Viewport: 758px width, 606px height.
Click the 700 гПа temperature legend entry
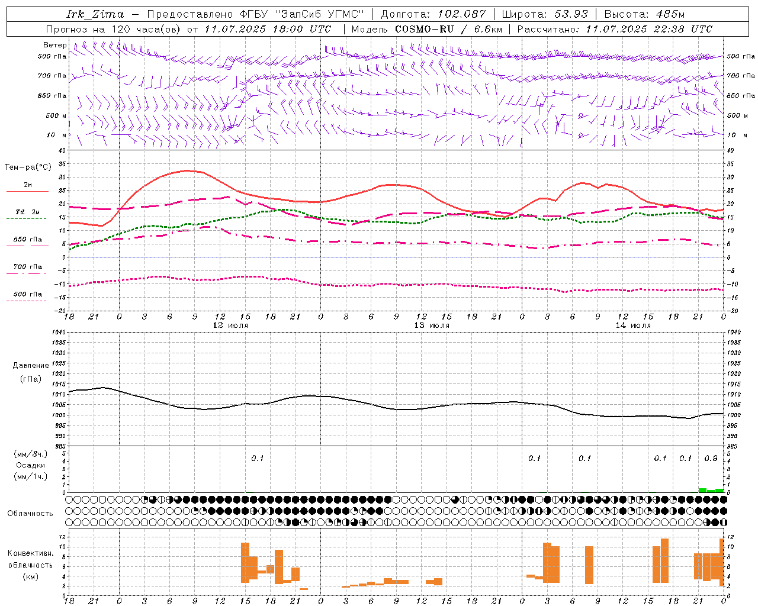tap(28, 267)
